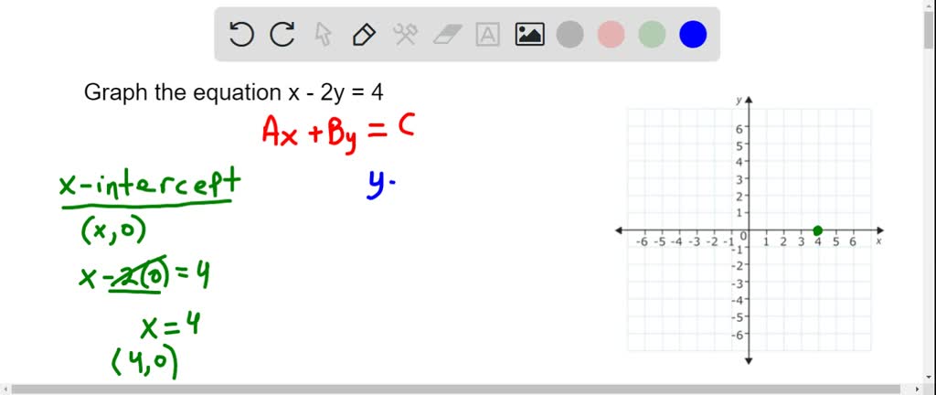Image resolution: width=936 pixels, height=395 pixels.
Task: Click the vertical scrollbar thumb
Action: coord(930,30)
